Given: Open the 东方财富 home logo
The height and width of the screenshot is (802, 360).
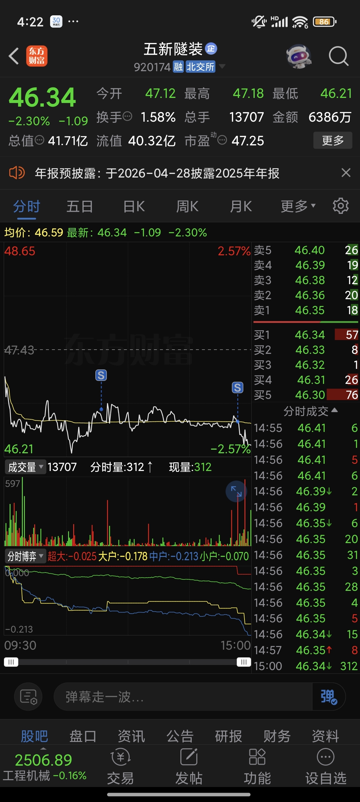Looking at the screenshot, I should pos(37,56).
